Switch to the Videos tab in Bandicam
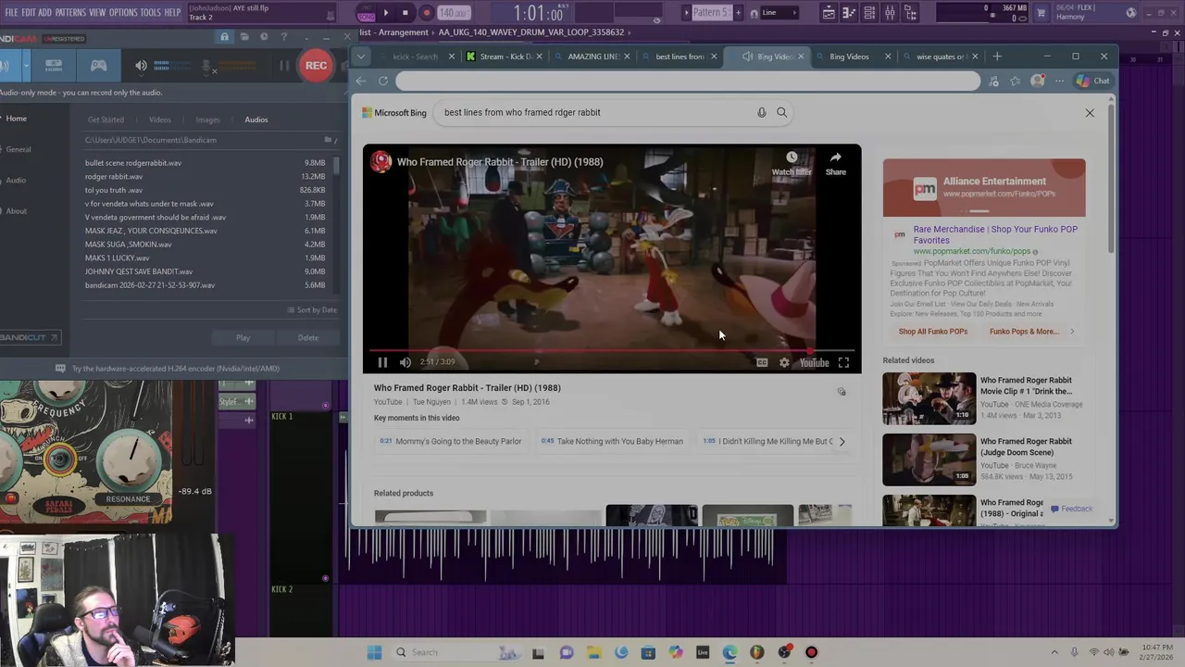Viewport: 1185px width, 667px height. 160,120
